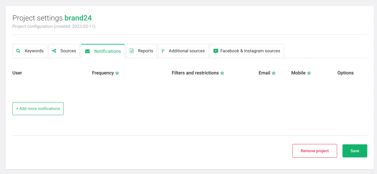Click the document icon on Reports tab
Viewport: 377px width, 174px height.
pyautogui.click(x=132, y=51)
